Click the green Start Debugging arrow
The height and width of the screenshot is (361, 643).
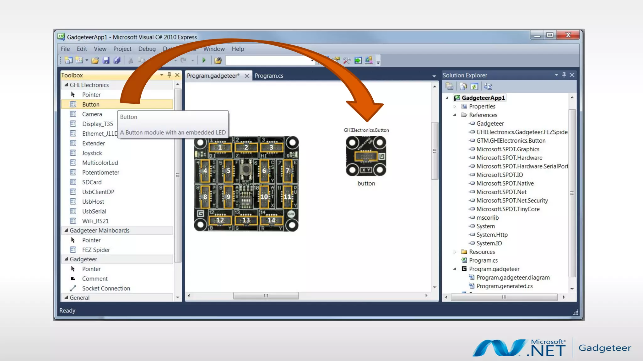204,60
